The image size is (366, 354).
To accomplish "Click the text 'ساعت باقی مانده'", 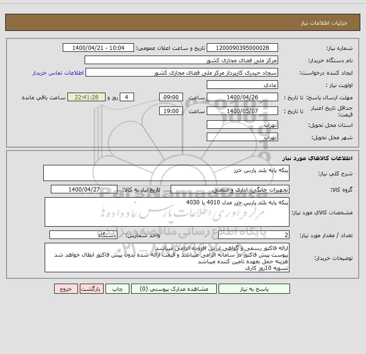I will [x=44, y=97].
